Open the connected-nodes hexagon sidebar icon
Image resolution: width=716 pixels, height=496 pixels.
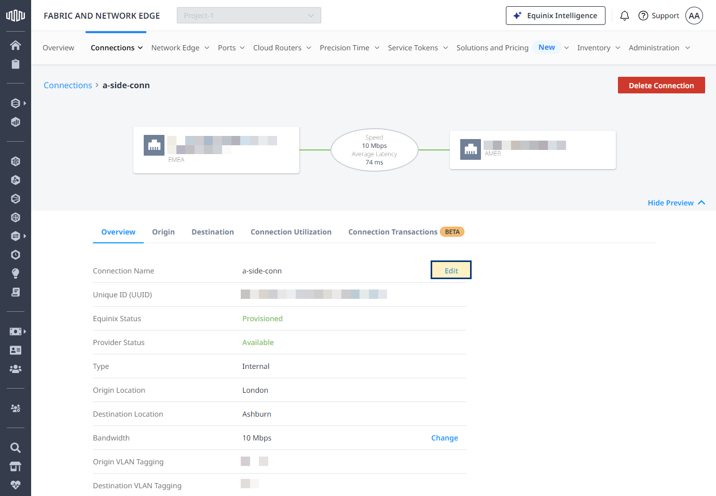pos(16,180)
